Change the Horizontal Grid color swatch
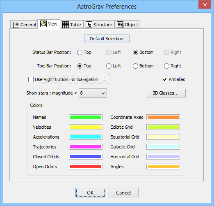 (x=163, y=157)
